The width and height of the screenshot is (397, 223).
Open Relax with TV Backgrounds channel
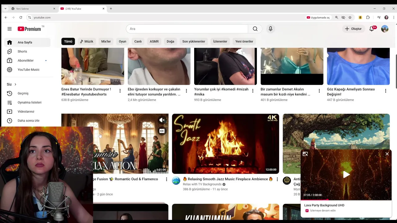[x=202, y=184]
